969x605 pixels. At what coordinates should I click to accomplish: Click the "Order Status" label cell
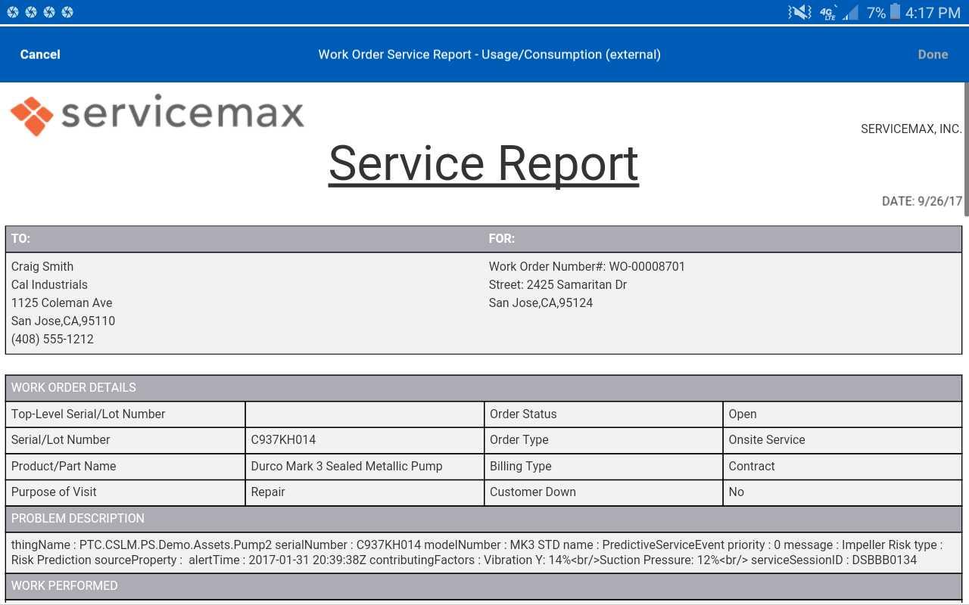click(603, 414)
